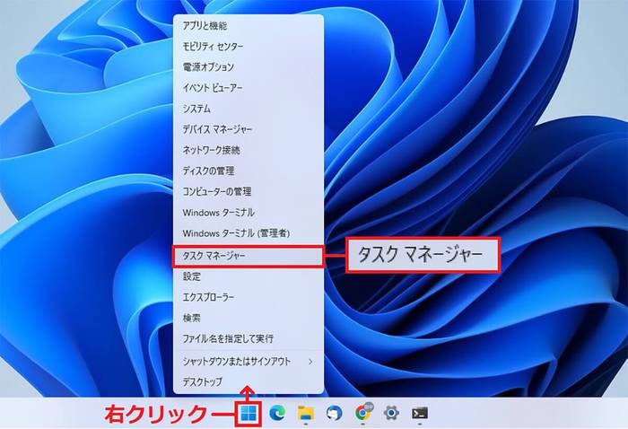
Task: Open タスク マネージャー from the menu
Action: (x=249, y=256)
